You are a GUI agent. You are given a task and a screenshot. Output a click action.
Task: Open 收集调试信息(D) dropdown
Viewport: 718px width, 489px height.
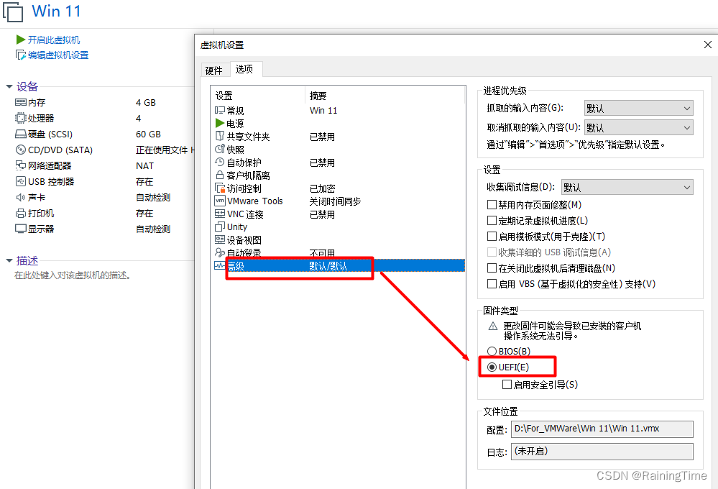click(627, 187)
